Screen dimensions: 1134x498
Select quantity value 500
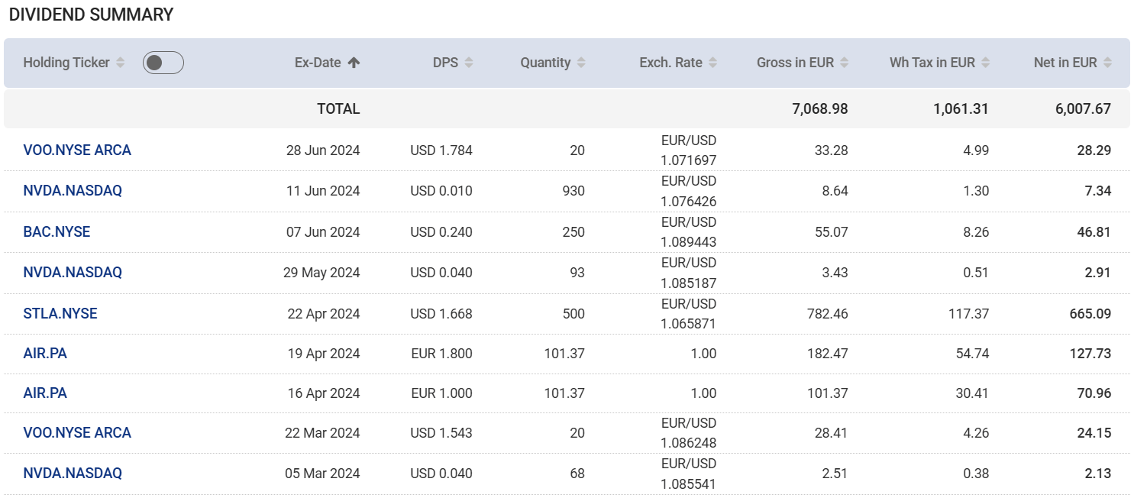(x=573, y=314)
